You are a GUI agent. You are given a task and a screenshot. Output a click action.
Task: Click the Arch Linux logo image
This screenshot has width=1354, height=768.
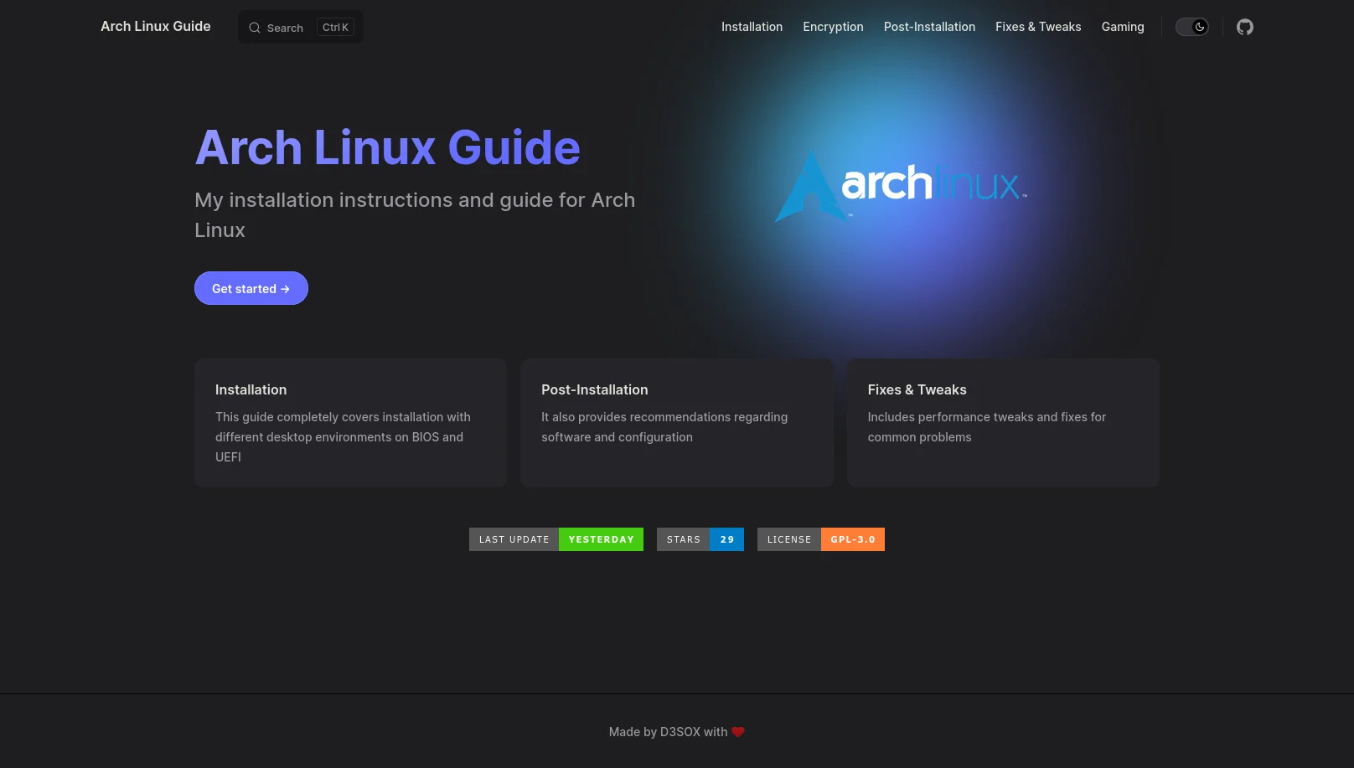click(x=901, y=187)
